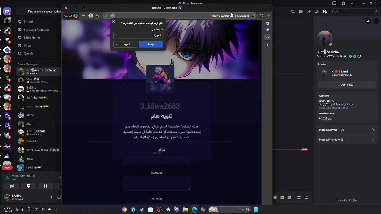Expand Mutual Friends — 15
381x214 pixels.
pos(347,139)
